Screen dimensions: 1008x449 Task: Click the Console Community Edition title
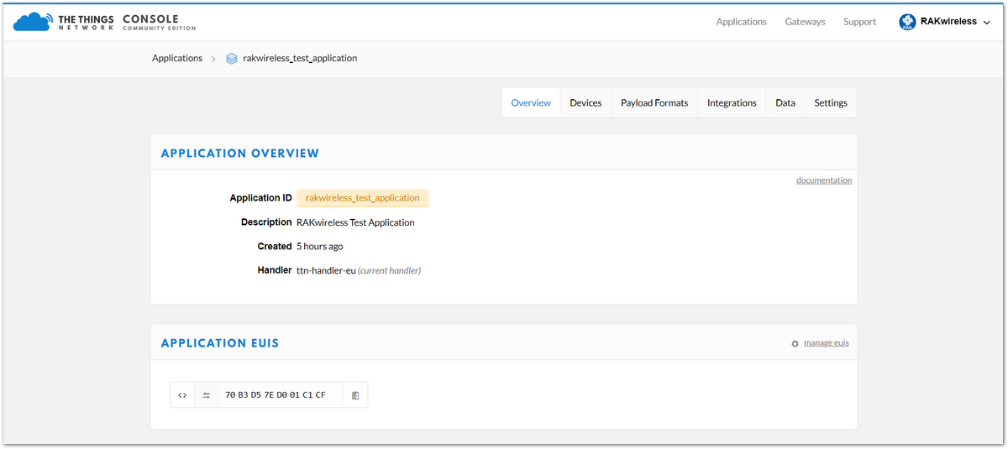pos(159,23)
